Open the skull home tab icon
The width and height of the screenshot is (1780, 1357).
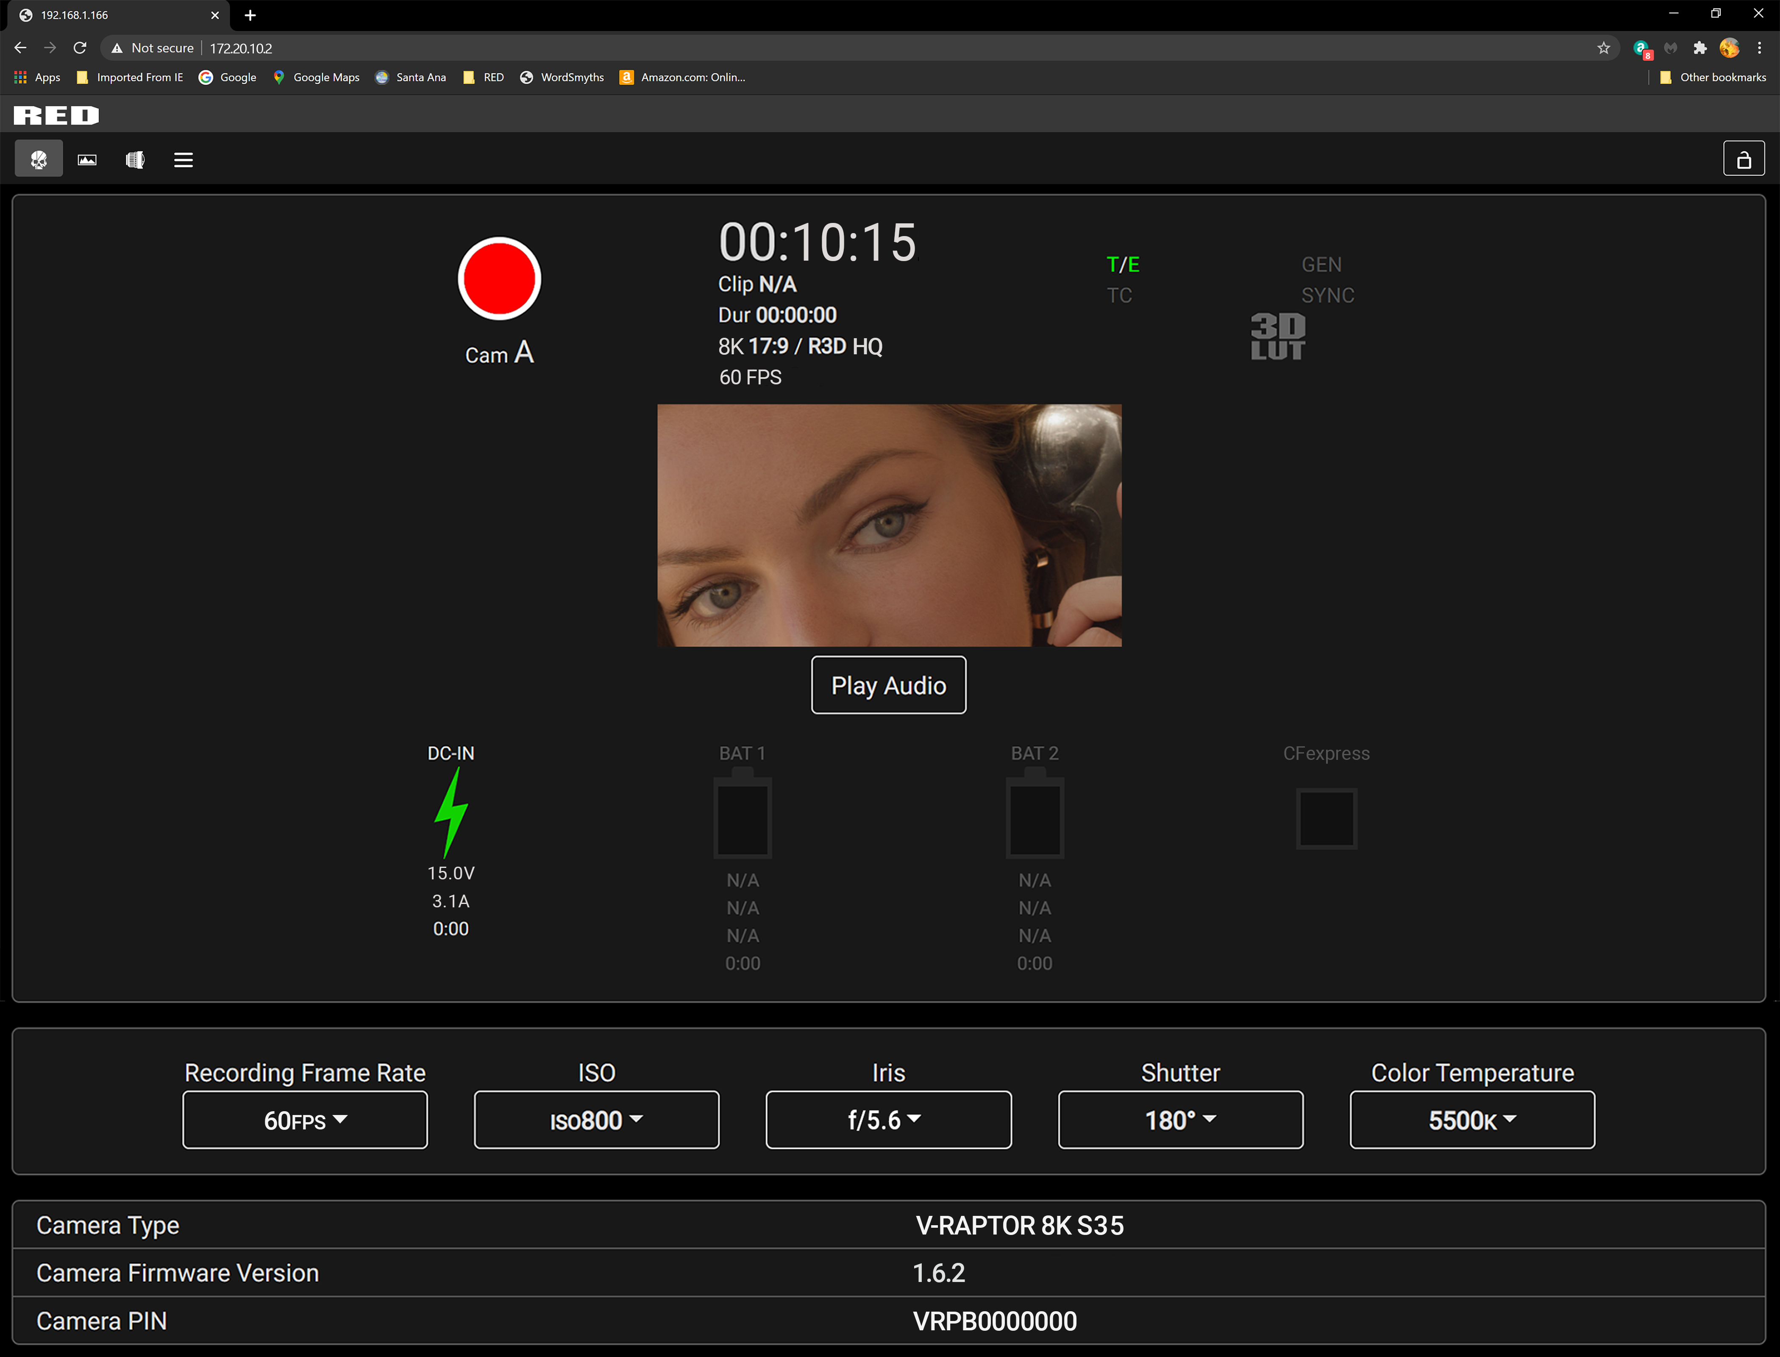(39, 159)
